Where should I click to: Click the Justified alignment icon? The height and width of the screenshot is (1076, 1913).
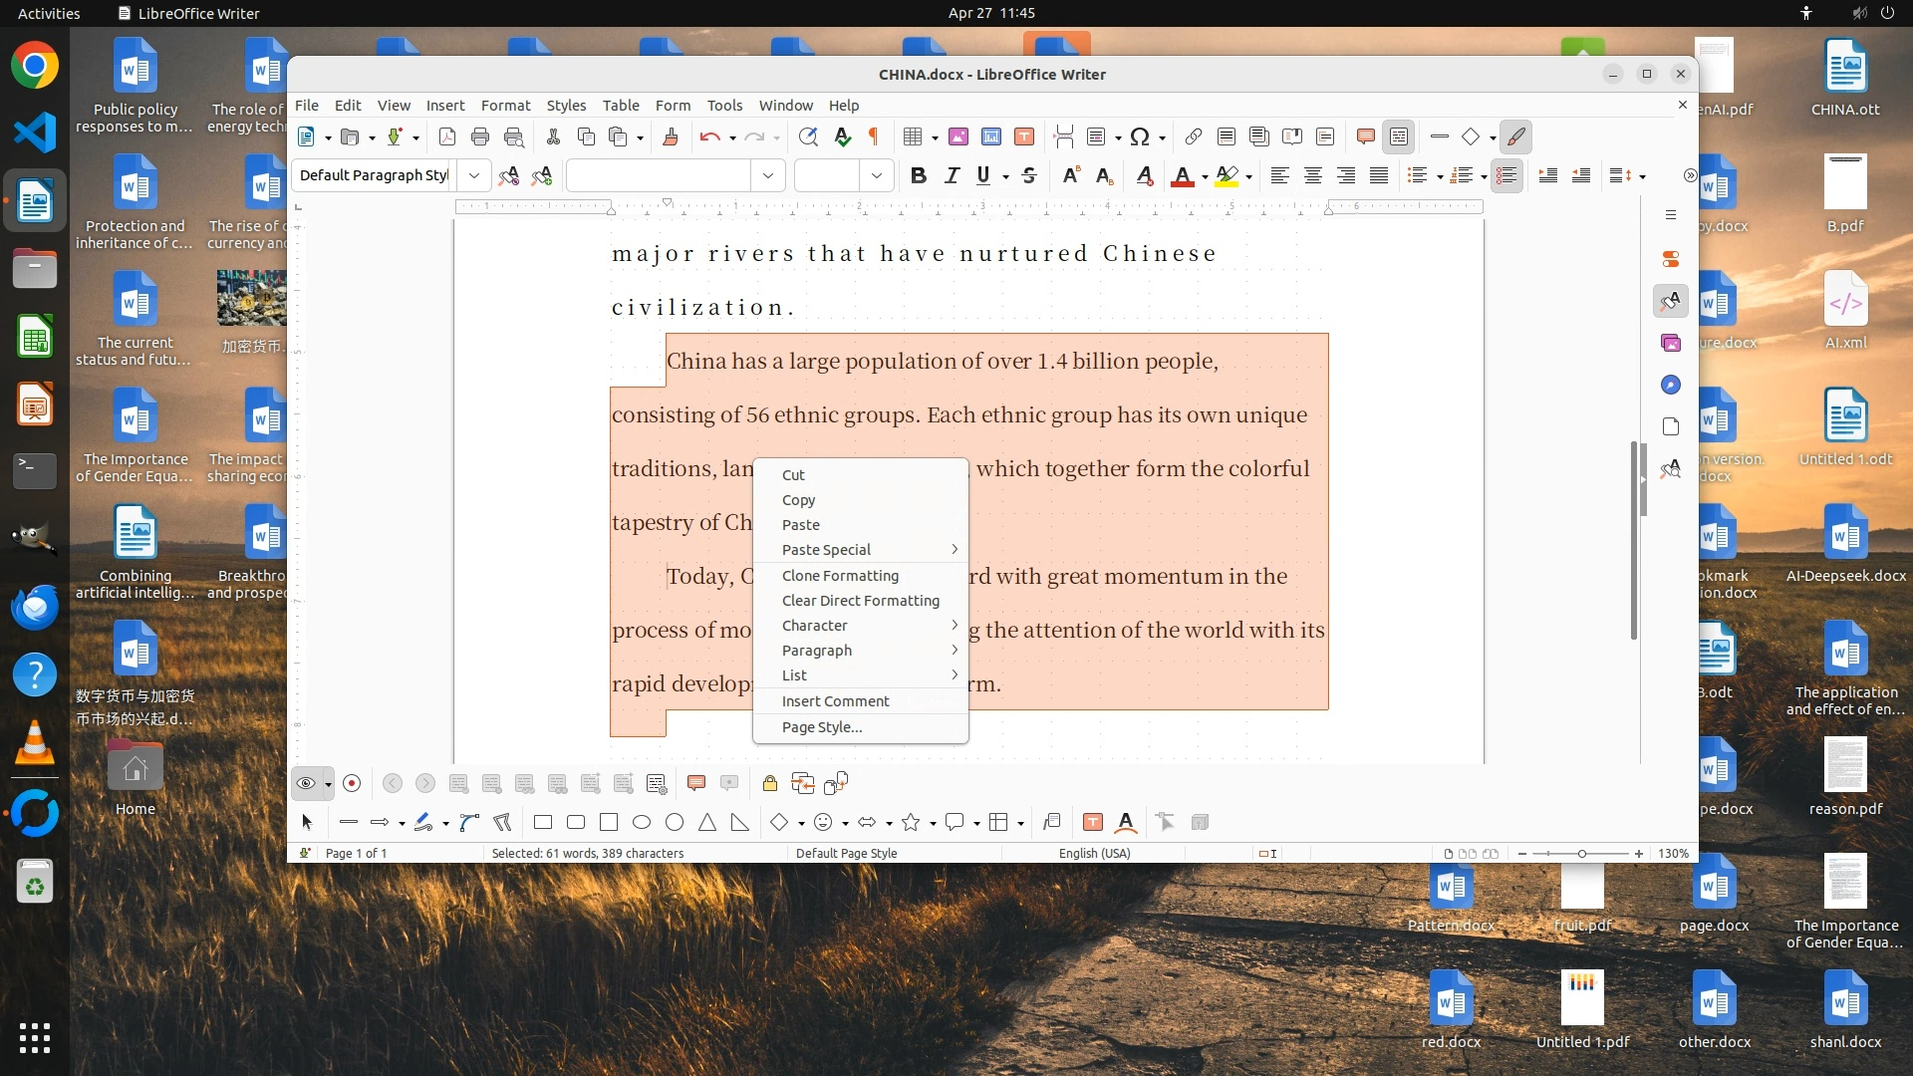click(x=1379, y=176)
